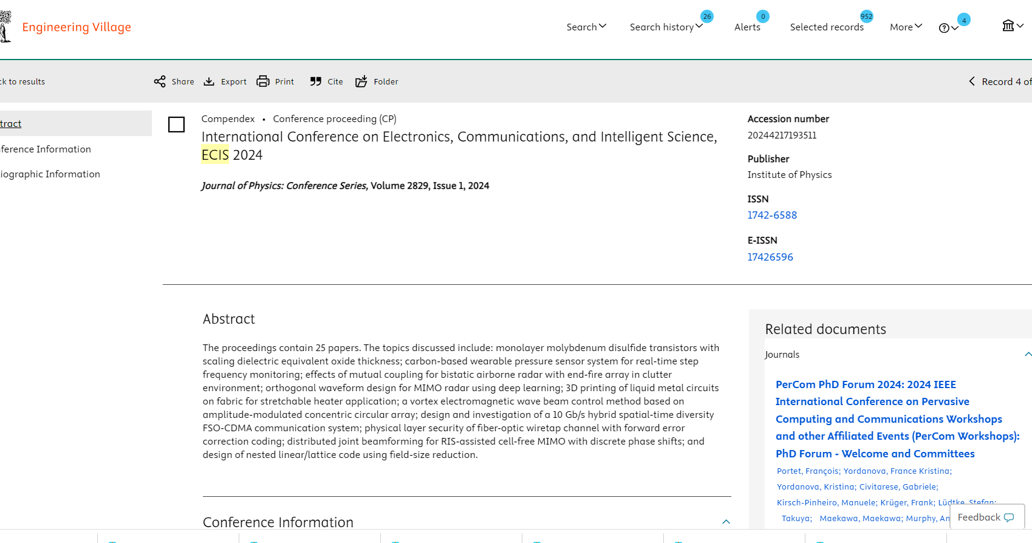Select the record checkbox beside the title
Viewport: 1032px width, 543px height.
coord(176,125)
